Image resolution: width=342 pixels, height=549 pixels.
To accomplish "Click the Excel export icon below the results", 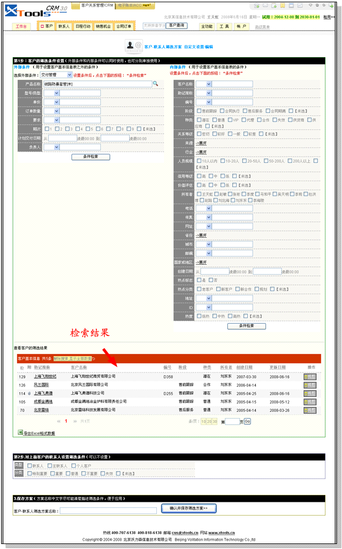I will coord(21,432).
